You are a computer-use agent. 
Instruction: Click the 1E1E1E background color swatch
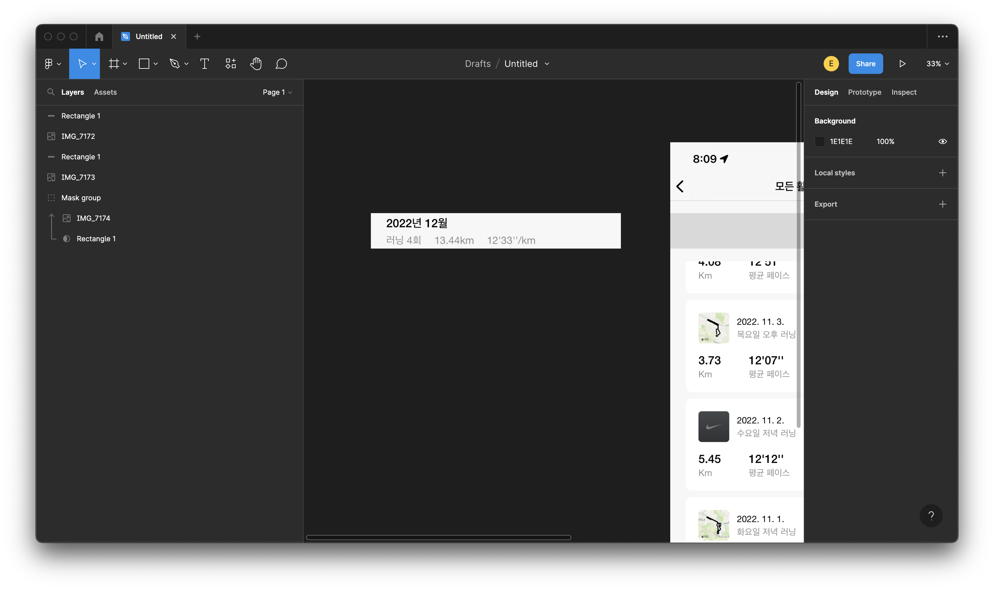point(819,141)
